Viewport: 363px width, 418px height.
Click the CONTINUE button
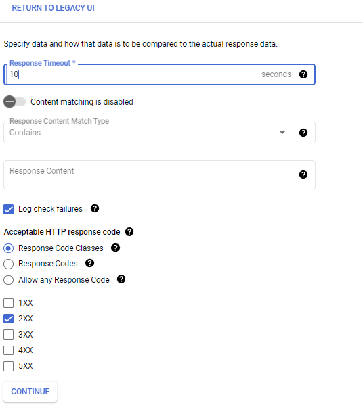point(30,392)
